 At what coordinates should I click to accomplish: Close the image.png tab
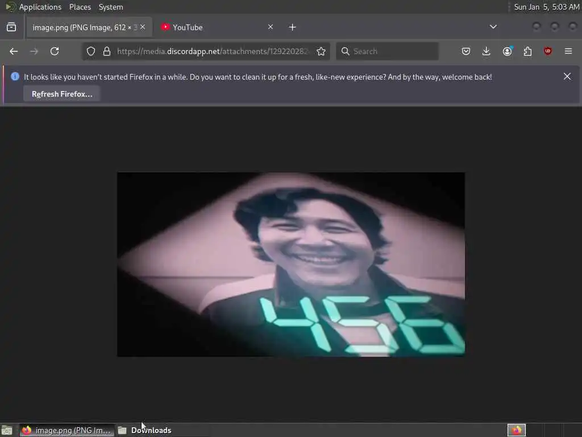143,27
